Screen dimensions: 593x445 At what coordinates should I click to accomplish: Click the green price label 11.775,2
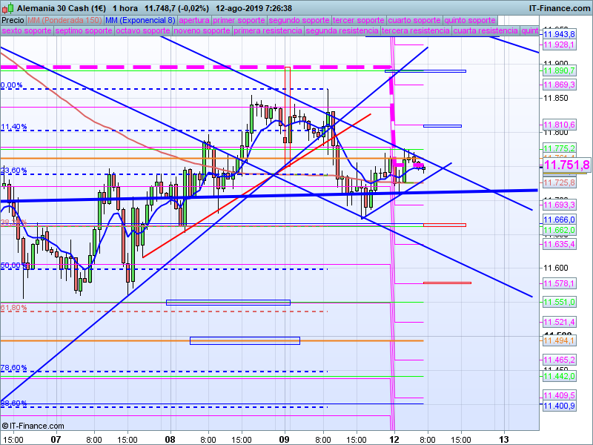(x=560, y=148)
